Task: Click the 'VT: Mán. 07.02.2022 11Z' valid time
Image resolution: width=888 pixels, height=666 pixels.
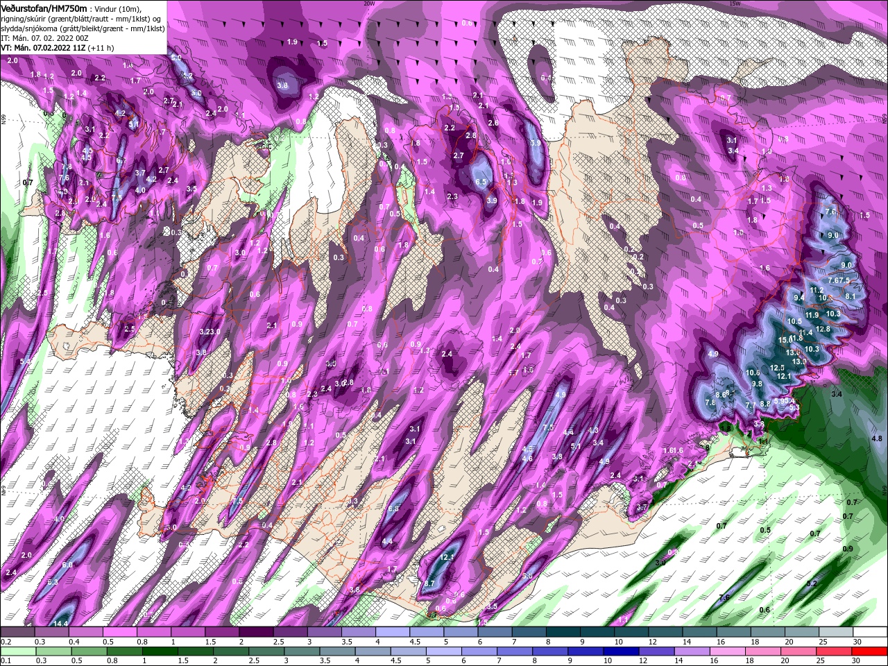Action: [x=43, y=48]
